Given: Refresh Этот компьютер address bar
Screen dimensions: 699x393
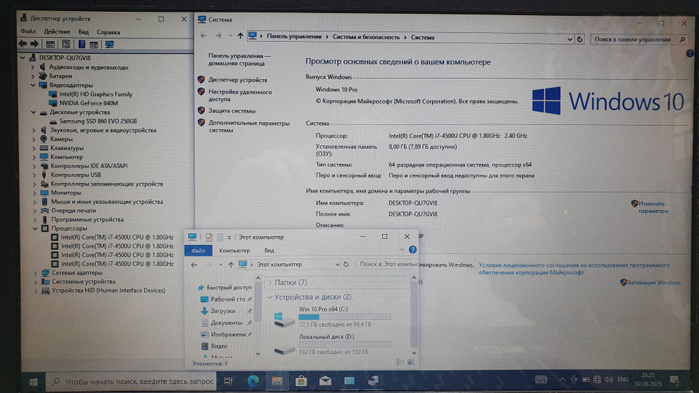Looking at the screenshot, I should [345, 265].
